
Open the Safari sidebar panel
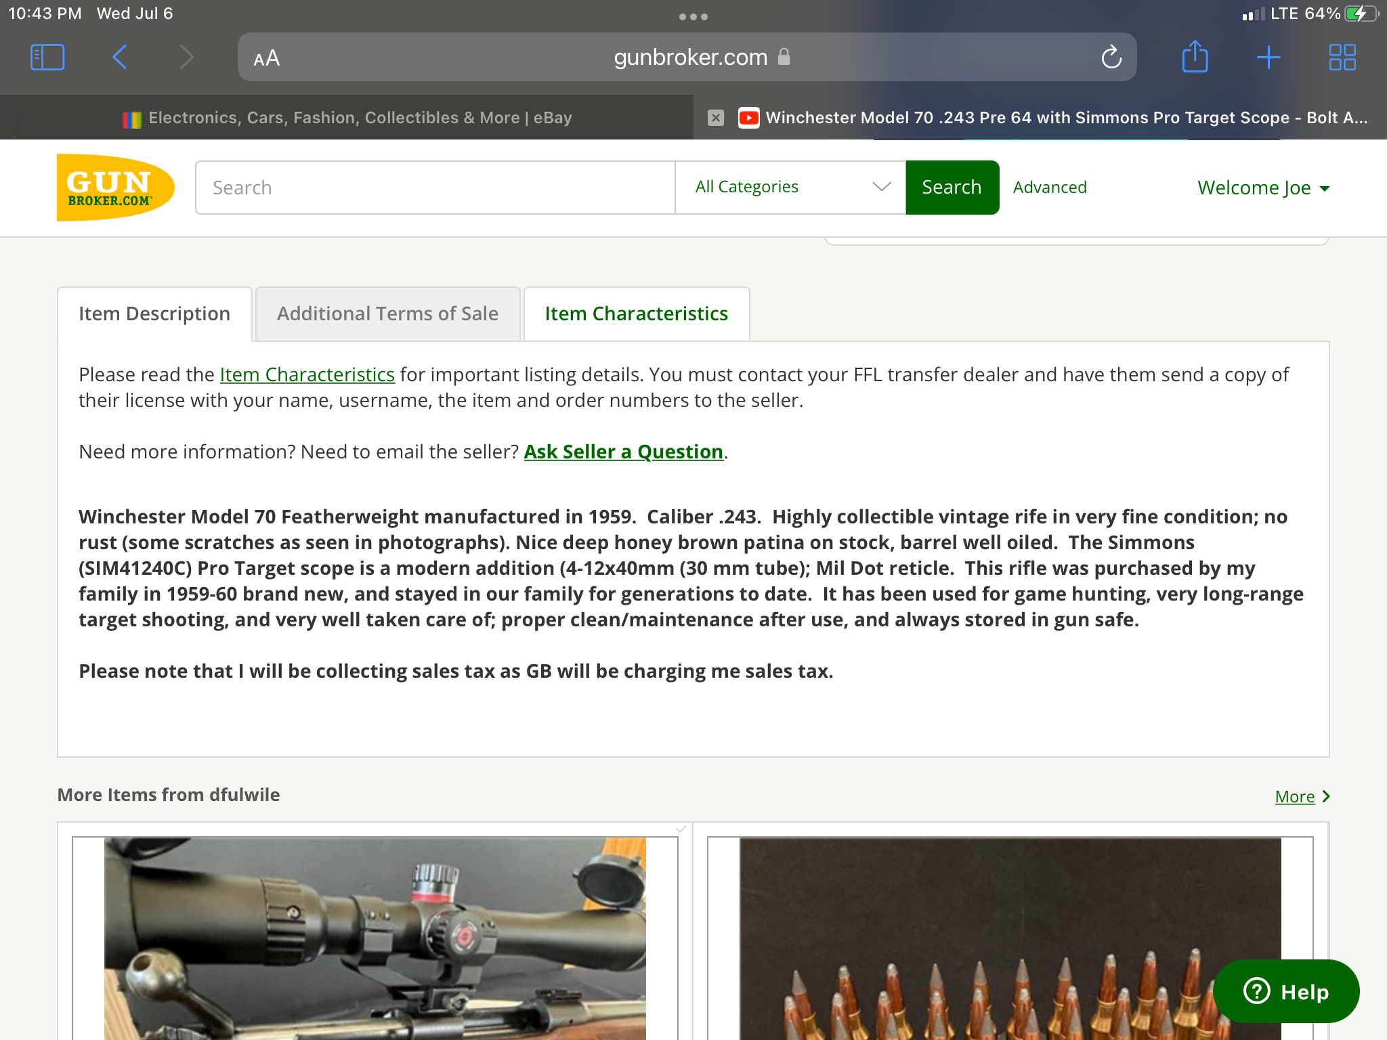[47, 58]
